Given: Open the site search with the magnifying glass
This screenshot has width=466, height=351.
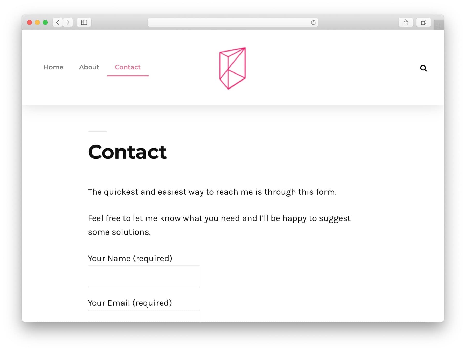Looking at the screenshot, I should click(424, 68).
